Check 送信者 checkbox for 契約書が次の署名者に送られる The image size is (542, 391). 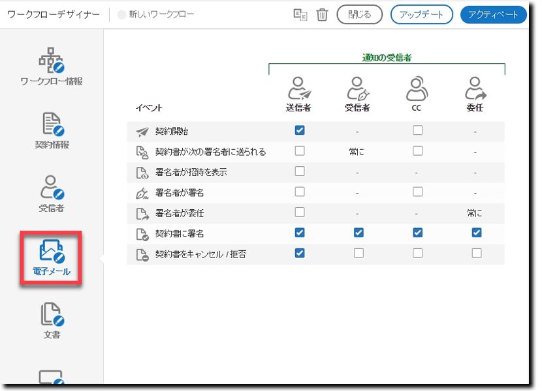point(300,151)
